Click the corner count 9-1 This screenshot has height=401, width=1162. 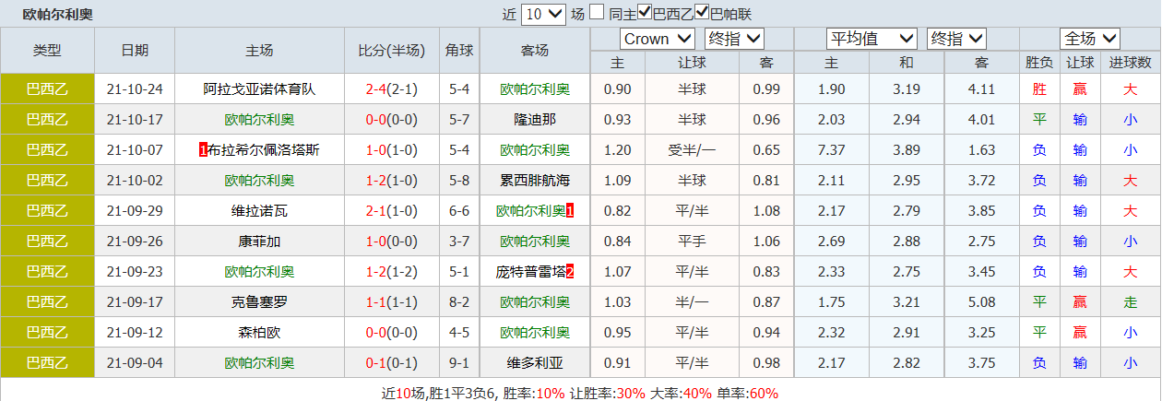(x=459, y=363)
